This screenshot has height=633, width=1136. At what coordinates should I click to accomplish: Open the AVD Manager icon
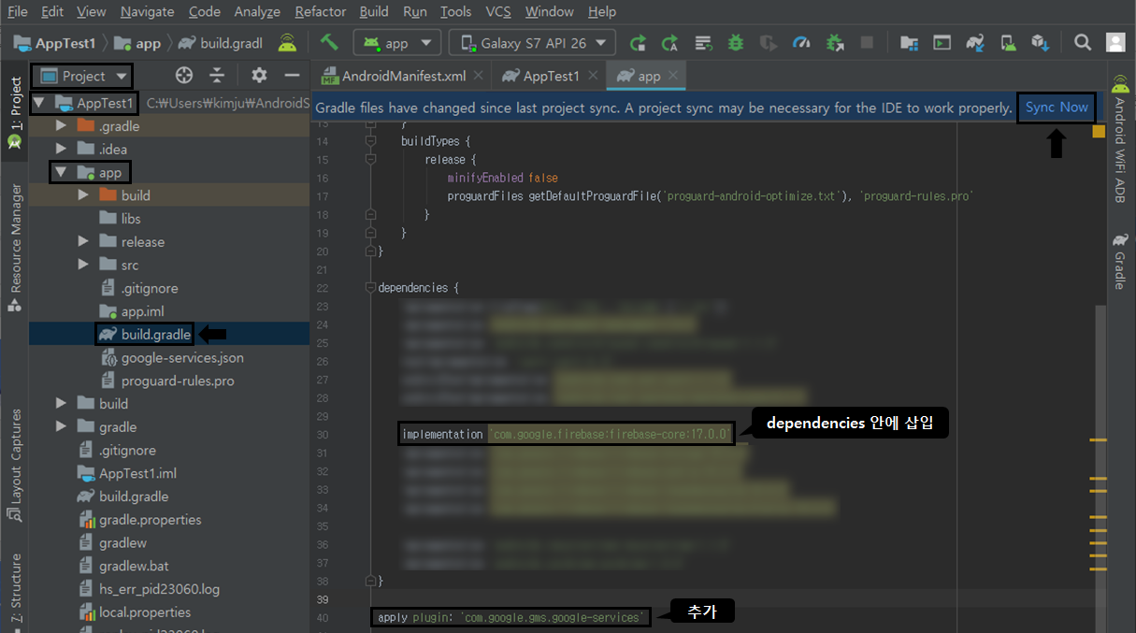(1009, 43)
